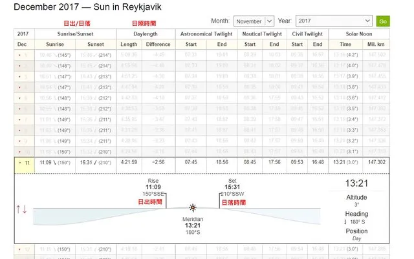Select the page title December 2017 — Sun in Reykjavik
Screen dimensions: 414x259
tap(87, 6)
